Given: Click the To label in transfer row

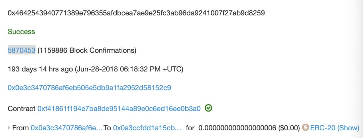Looking at the screenshot, I should (x=108, y=128).
